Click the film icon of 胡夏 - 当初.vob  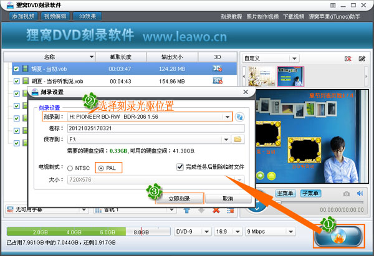click(26, 69)
